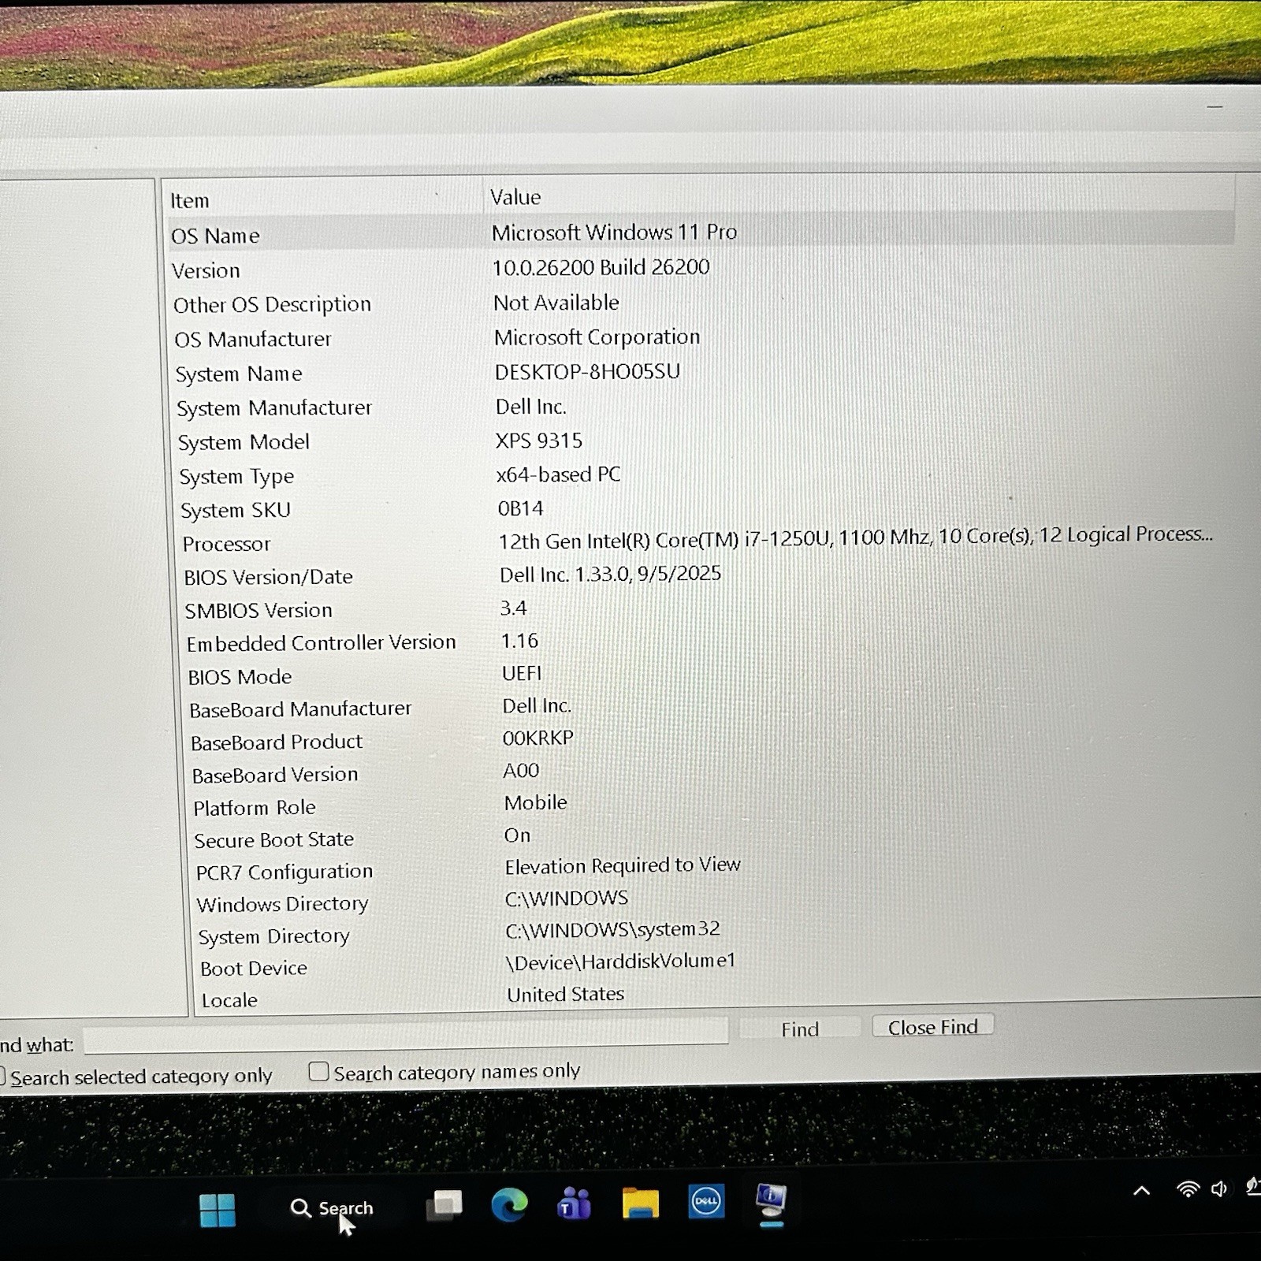Select the System Model row
This screenshot has width=1261, height=1261.
pos(701,441)
